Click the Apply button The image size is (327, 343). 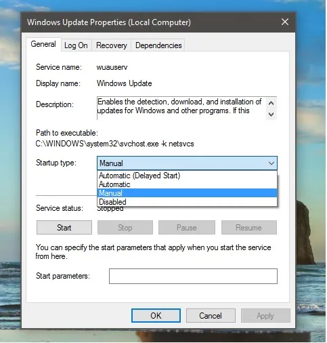point(265,316)
